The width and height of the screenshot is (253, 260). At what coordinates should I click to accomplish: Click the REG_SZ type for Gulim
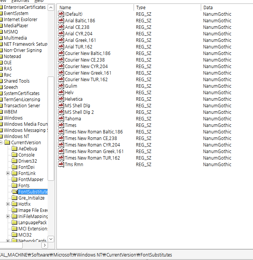(x=144, y=86)
